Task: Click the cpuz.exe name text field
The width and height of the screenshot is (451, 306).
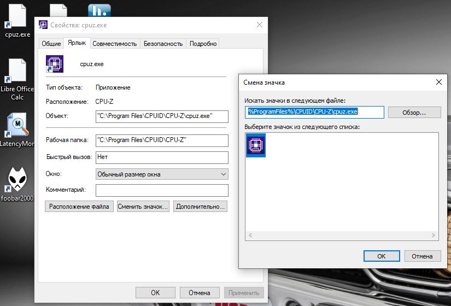Action: coord(92,64)
